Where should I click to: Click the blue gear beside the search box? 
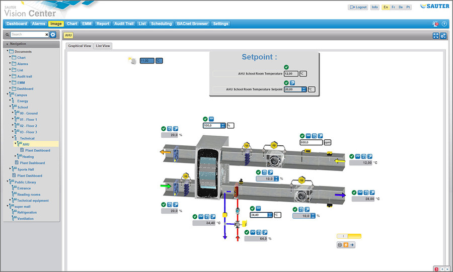tap(53, 34)
